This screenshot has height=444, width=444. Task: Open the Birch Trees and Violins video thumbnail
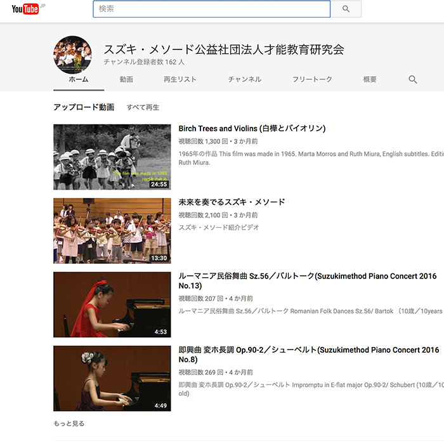pyautogui.click(x=112, y=157)
